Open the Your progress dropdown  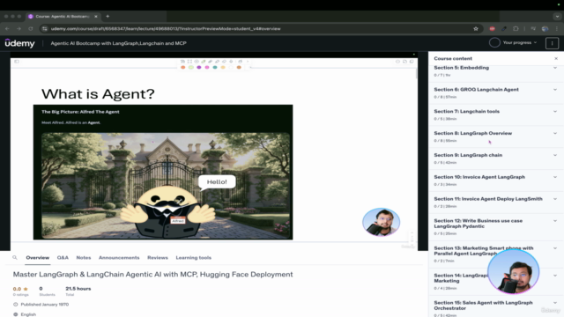(x=520, y=42)
